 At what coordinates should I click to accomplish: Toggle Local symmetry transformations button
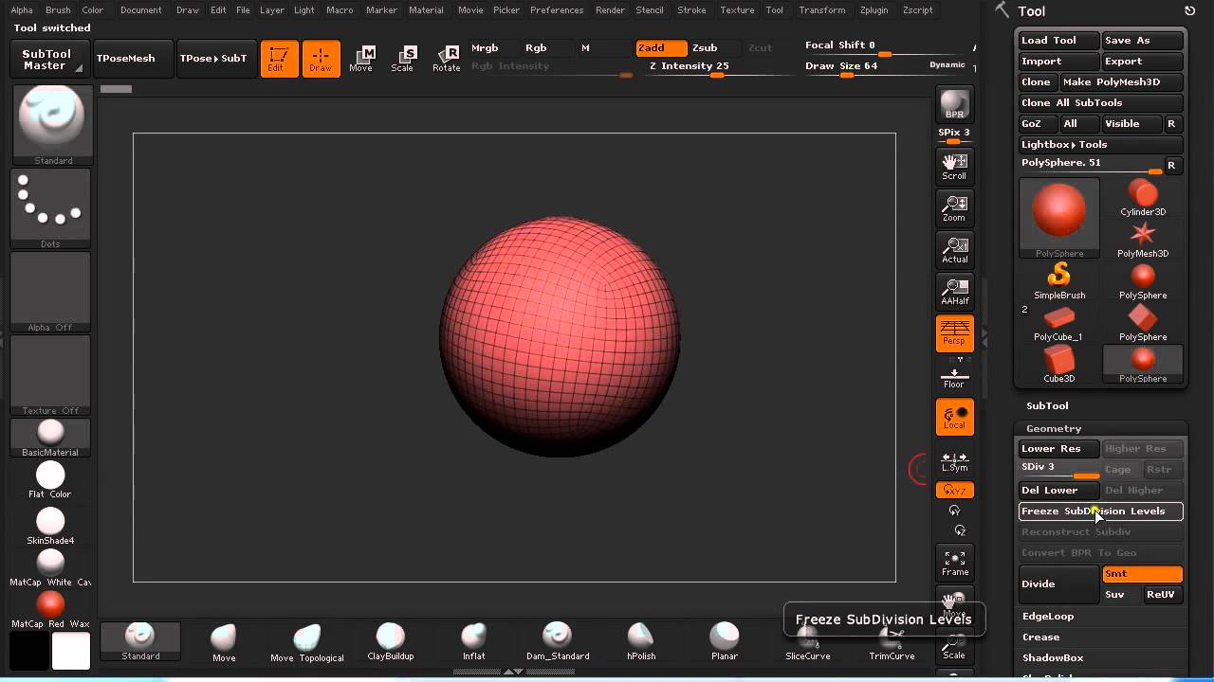pos(954,417)
